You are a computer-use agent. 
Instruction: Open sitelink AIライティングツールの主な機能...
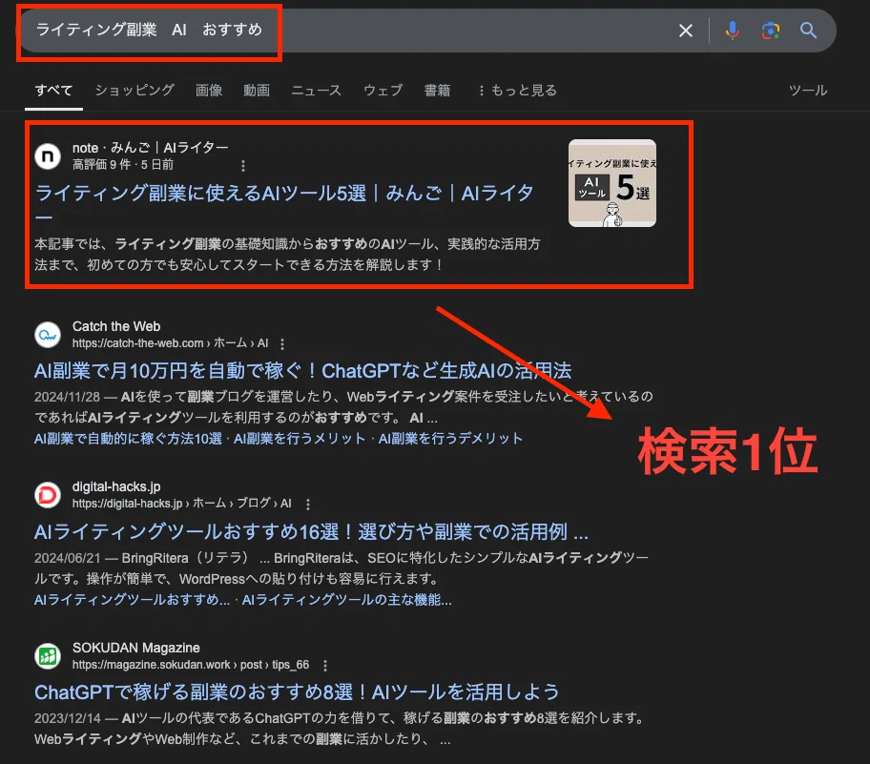pyautogui.click(x=347, y=600)
